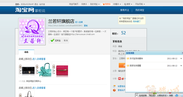Click first 进入店铺看看 link
The width and height of the screenshot is (183, 97).
coord(39,59)
